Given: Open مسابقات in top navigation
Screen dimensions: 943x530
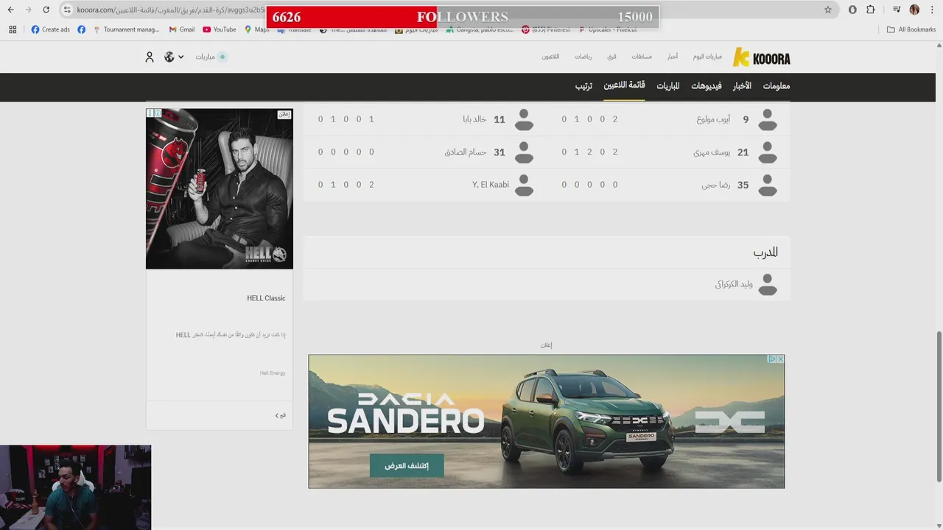Looking at the screenshot, I should 642,57.
